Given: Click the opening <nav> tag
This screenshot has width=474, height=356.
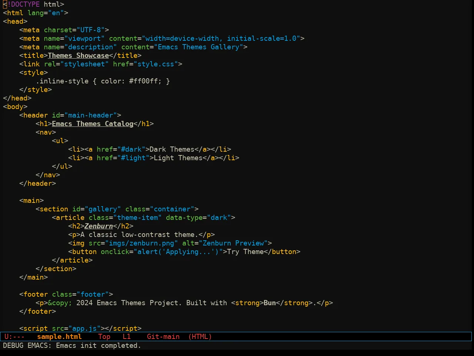Looking at the screenshot, I should pyautogui.click(x=46, y=132).
